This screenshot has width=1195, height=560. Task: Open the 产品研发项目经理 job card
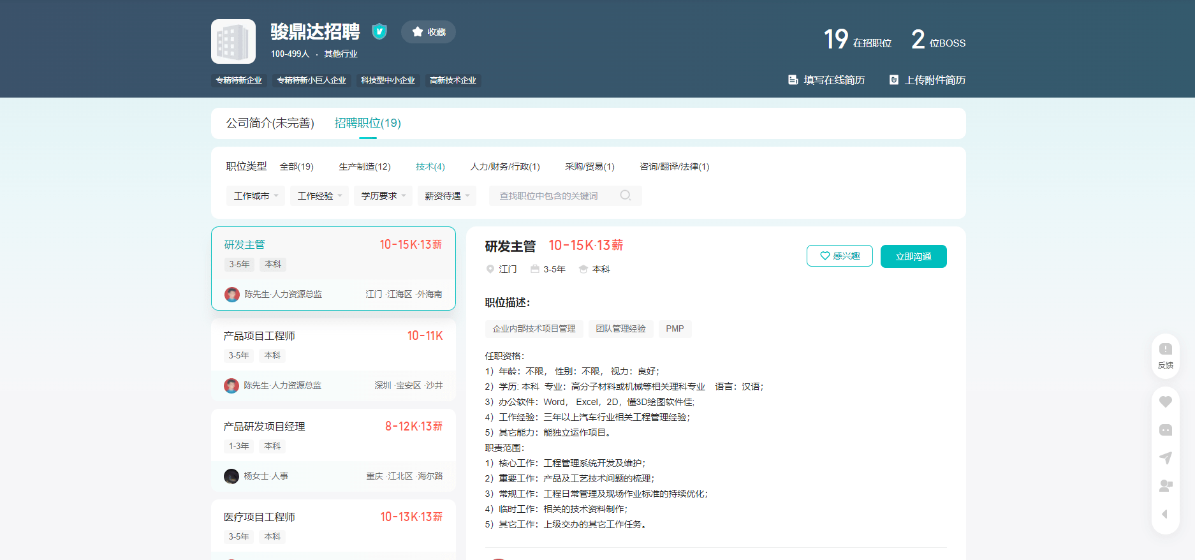334,450
